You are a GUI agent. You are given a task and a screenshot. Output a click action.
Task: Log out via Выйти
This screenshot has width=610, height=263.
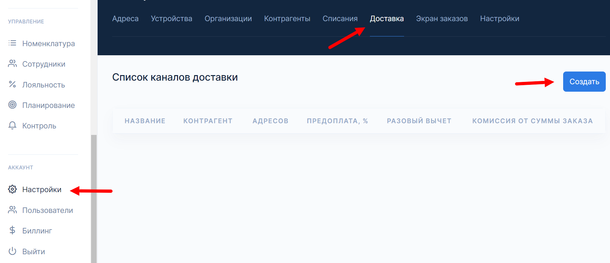pyautogui.click(x=34, y=252)
